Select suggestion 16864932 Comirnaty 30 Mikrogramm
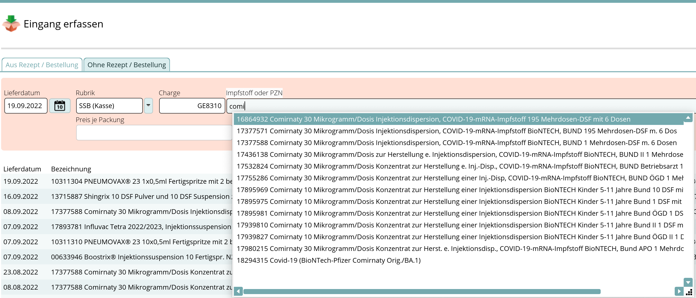The height and width of the screenshot is (298, 696). pos(459,119)
